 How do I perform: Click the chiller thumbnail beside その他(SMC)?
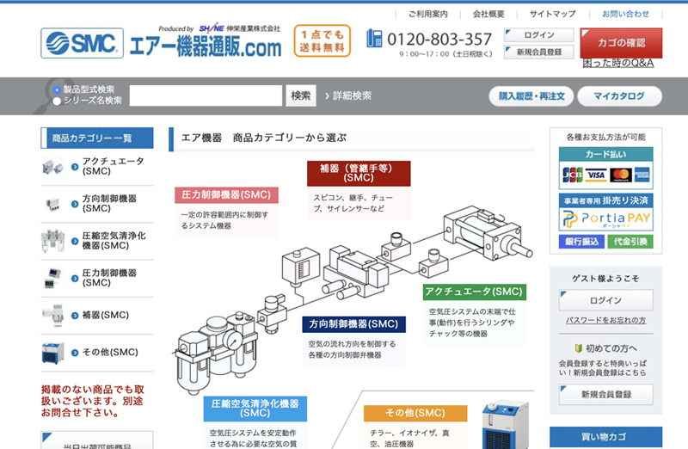click(53, 352)
